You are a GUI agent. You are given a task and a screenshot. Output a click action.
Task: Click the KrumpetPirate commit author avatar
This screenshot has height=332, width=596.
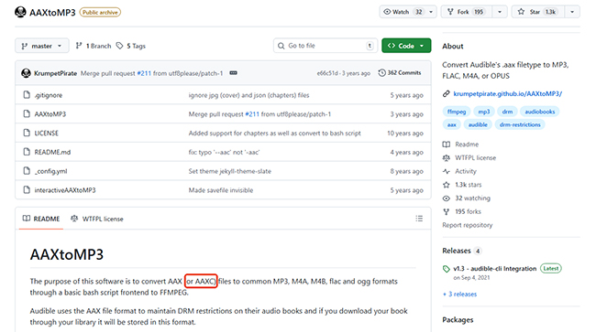[26, 73]
